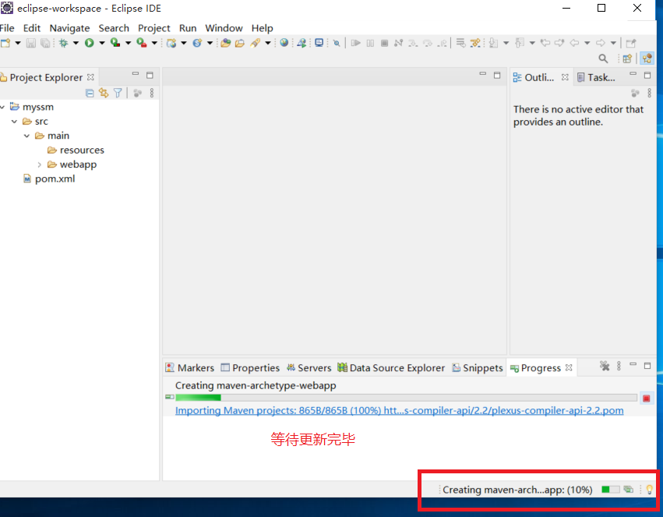Click the Next Annotation icon

click(493, 43)
